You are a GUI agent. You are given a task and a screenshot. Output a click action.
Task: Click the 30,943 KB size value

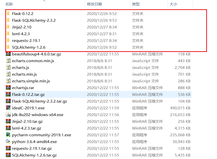tap(181, 142)
